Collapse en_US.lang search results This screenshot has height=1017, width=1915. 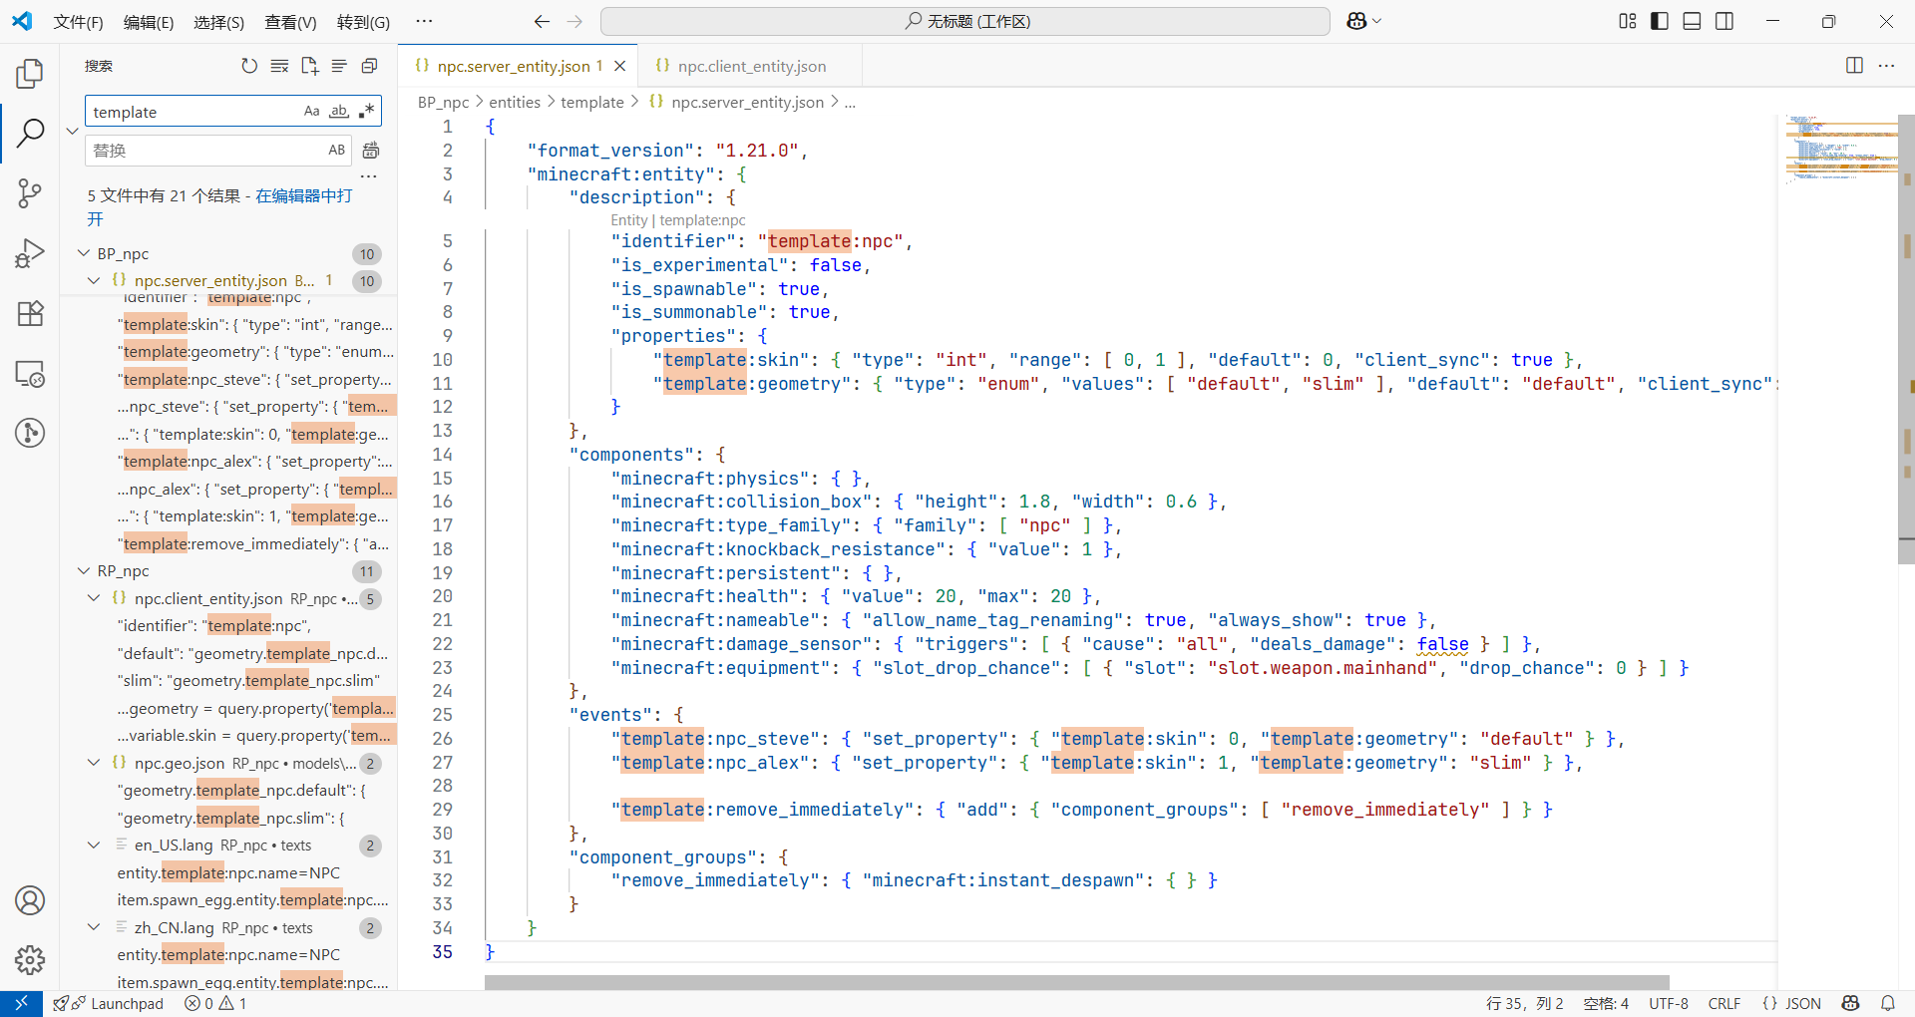pyautogui.click(x=94, y=846)
